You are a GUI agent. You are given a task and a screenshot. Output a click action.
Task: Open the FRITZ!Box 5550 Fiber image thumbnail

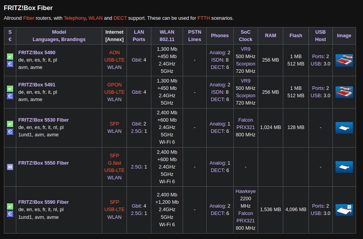point(344,167)
